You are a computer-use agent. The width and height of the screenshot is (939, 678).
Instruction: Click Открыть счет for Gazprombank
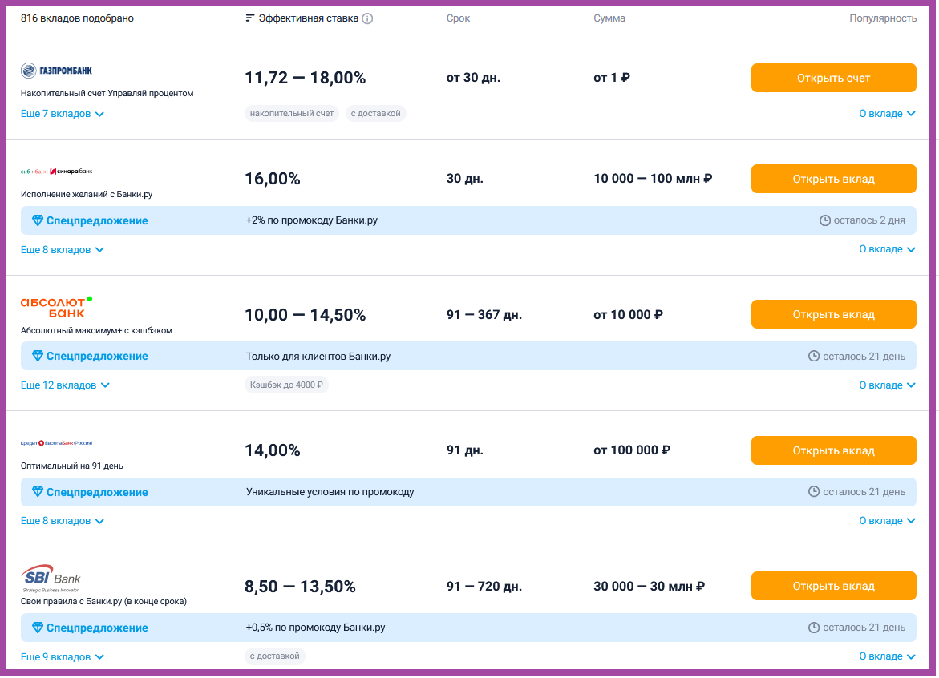834,78
